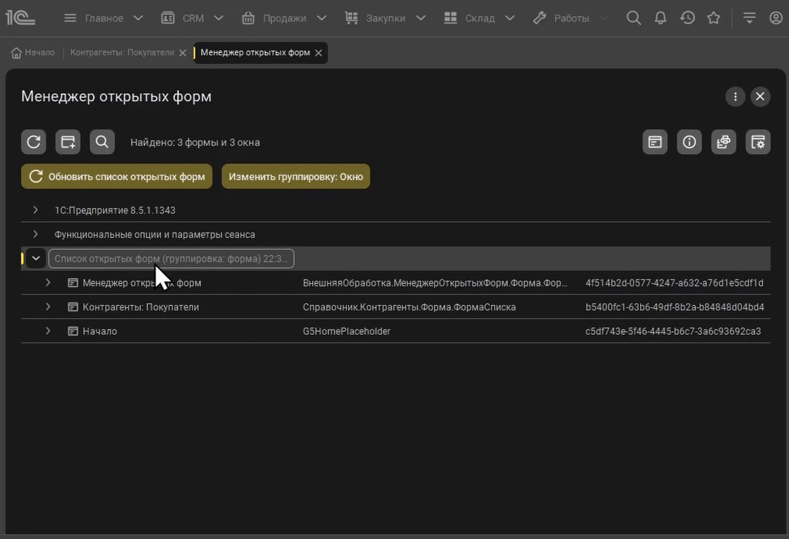
Task: Click Справочник.Контрагенты.Форма.ФормаСписка cell
Action: tap(409, 307)
